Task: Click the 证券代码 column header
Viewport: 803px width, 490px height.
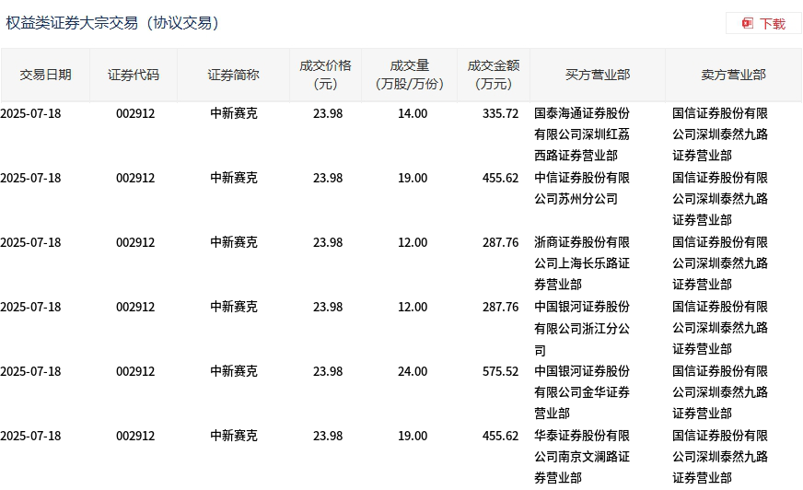Action: pos(134,75)
